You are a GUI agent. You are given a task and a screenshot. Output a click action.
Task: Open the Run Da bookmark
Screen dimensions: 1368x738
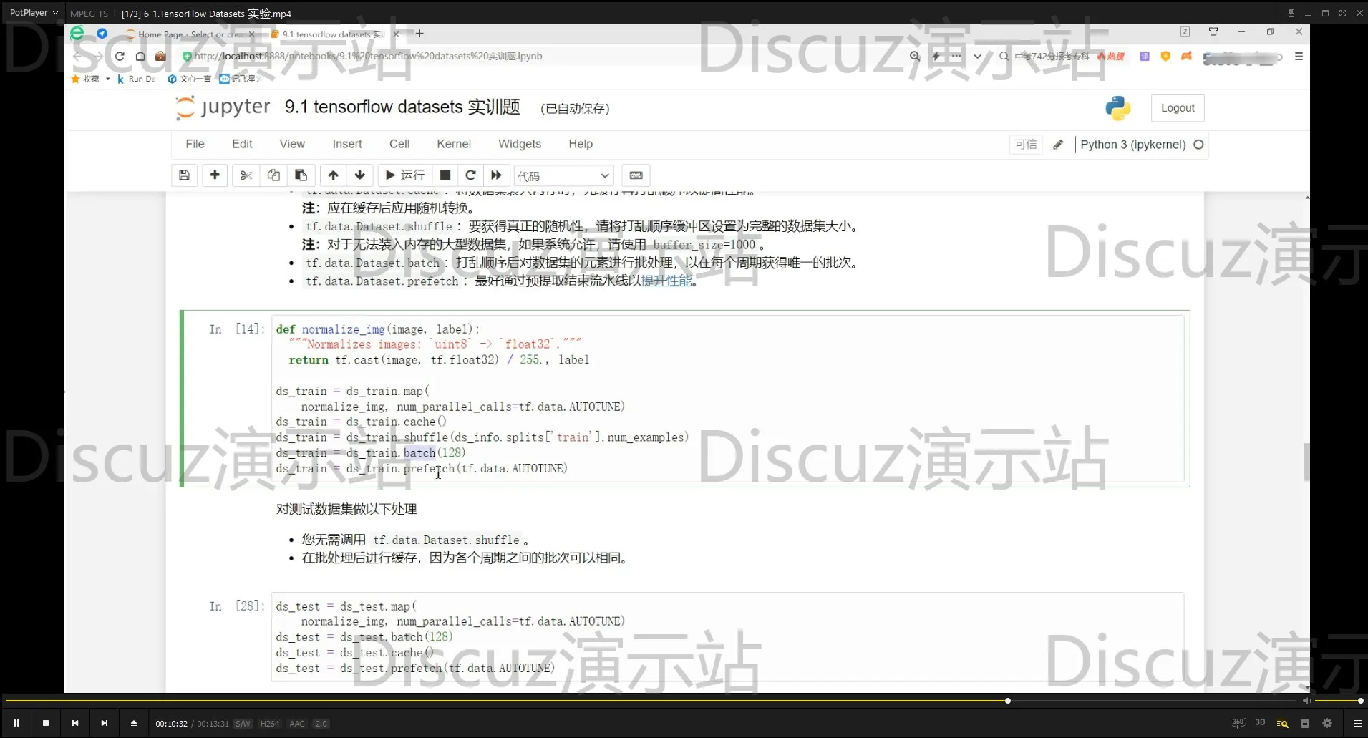[x=137, y=79]
